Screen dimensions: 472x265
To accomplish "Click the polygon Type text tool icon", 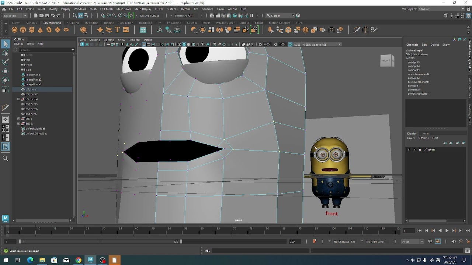I will pos(117,30).
